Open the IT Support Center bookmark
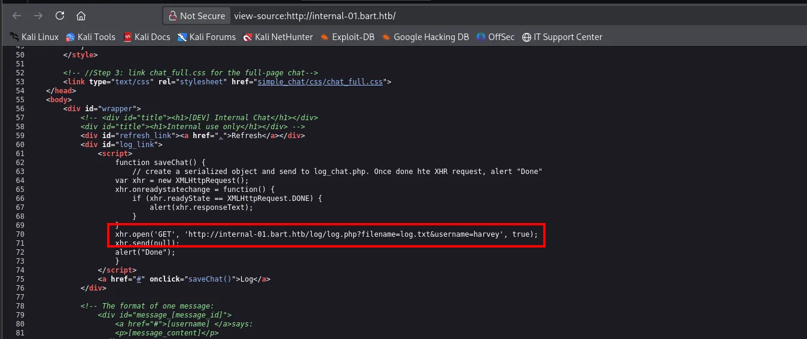Viewport: 807px width, 339px height. coord(562,37)
